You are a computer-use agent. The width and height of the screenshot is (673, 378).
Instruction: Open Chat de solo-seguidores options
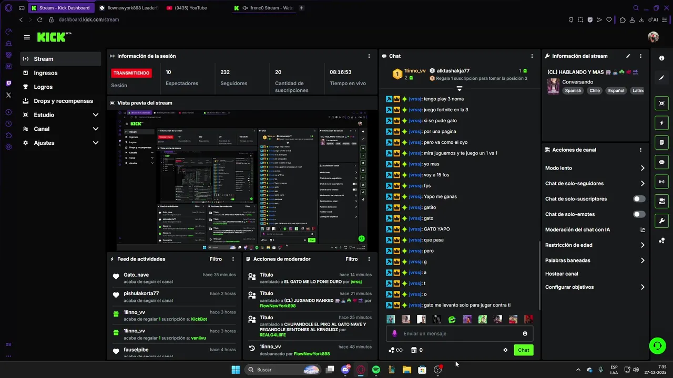tap(595, 183)
